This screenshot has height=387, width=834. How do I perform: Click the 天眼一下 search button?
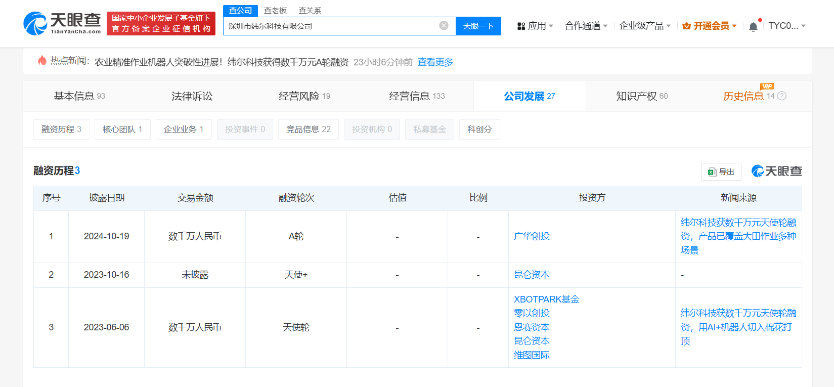pos(478,26)
